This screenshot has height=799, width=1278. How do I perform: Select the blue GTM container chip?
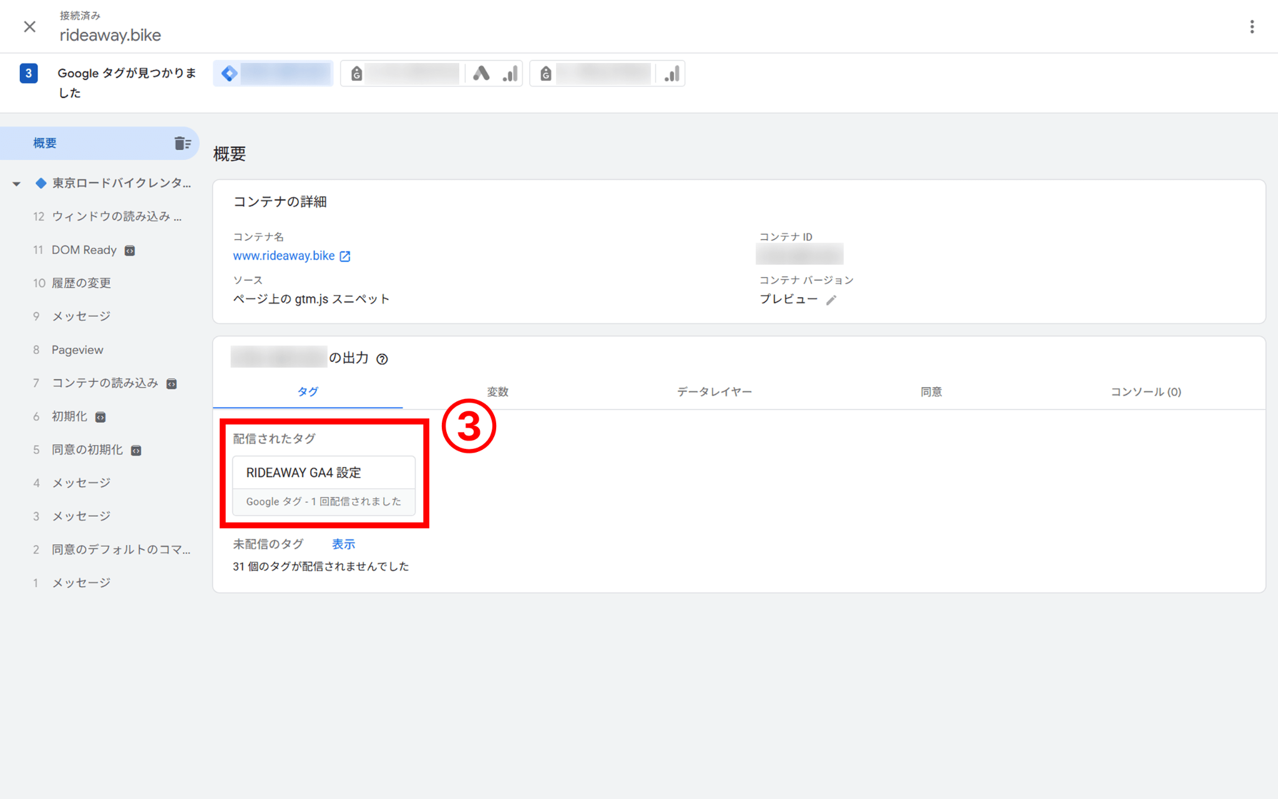point(273,73)
